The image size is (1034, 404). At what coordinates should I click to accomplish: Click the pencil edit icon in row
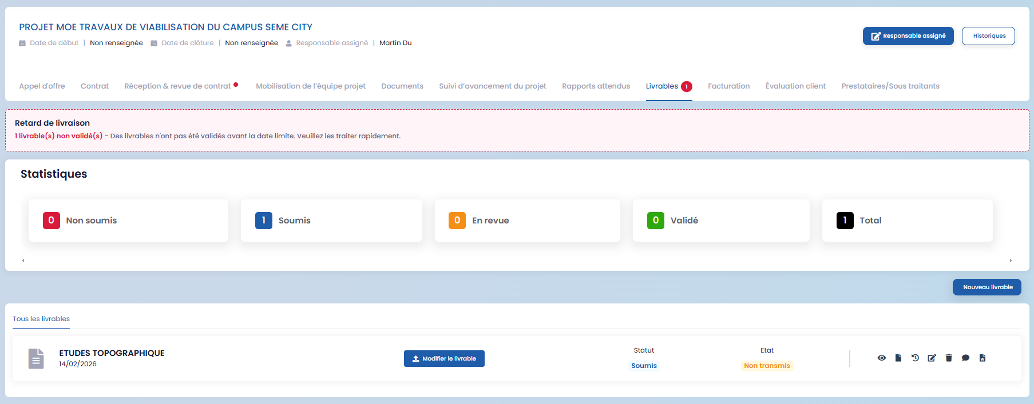pos(932,358)
